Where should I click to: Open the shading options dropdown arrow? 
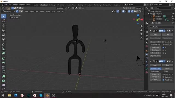coord(142,11)
